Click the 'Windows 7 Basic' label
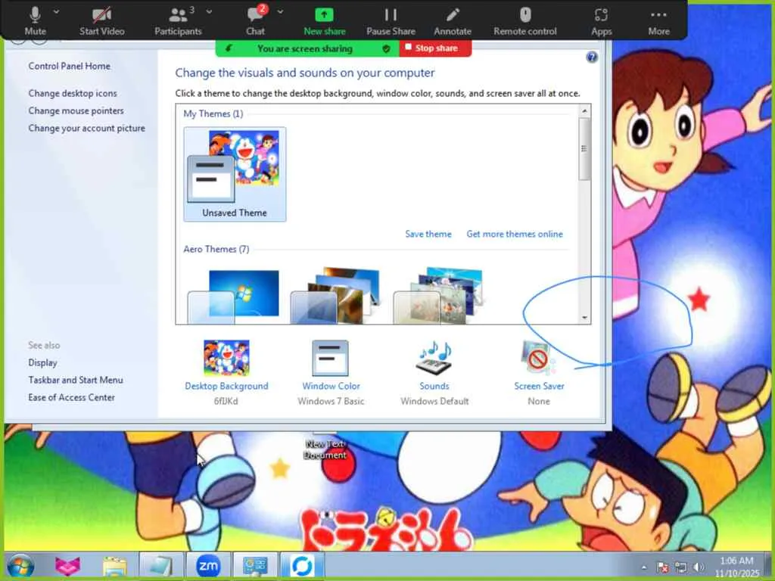This screenshot has height=581, width=775. [x=331, y=401]
